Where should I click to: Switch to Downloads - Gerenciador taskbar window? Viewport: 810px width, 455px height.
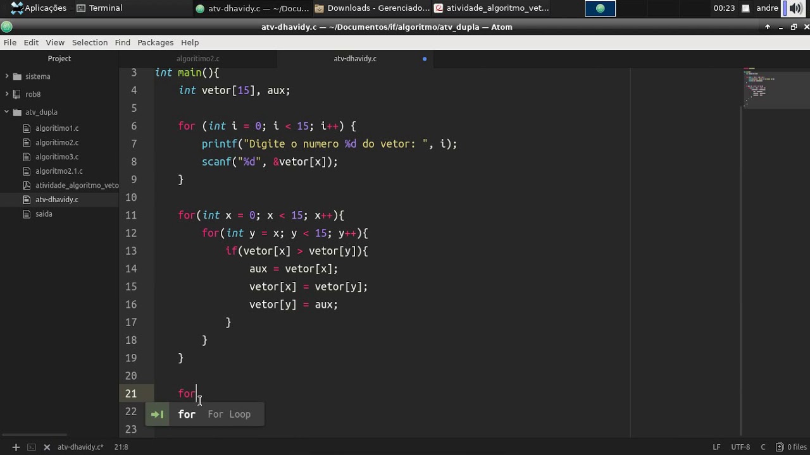372,8
